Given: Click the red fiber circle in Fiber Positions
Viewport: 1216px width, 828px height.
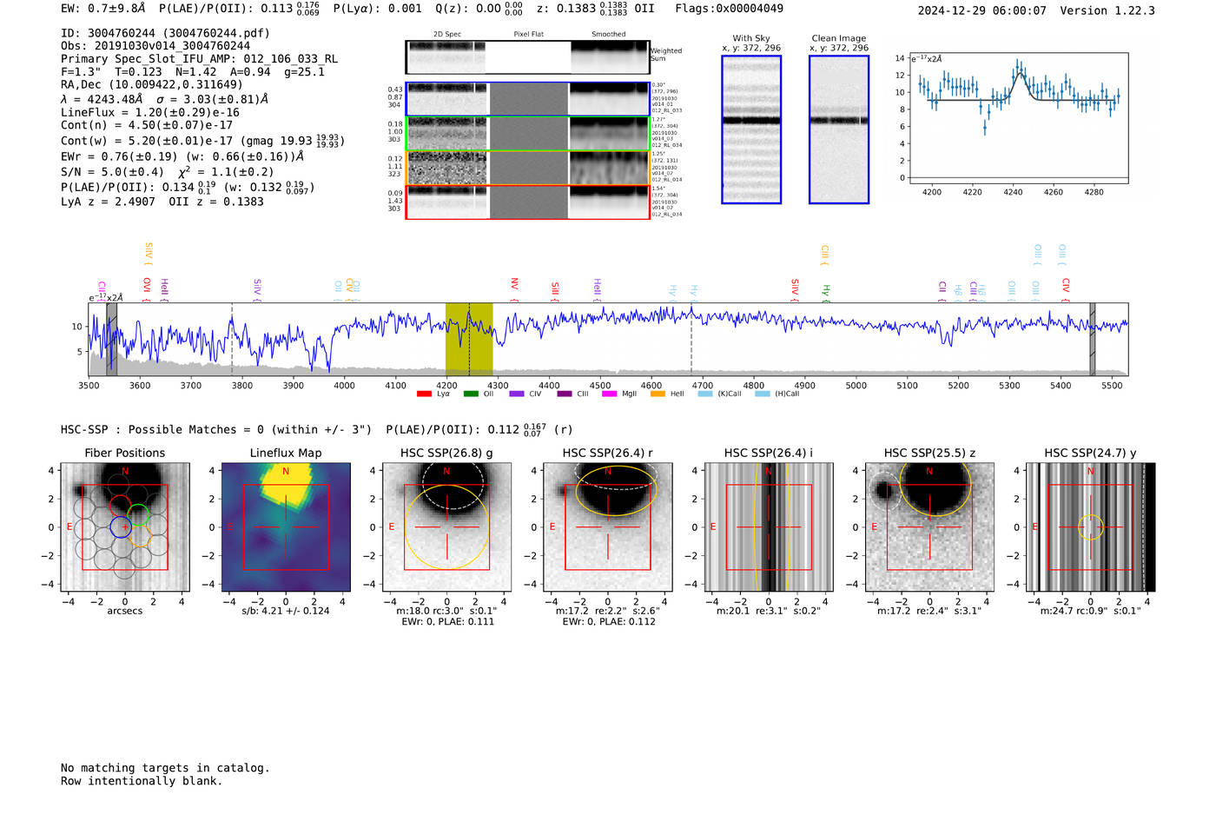Looking at the screenshot, I should 120,505.
